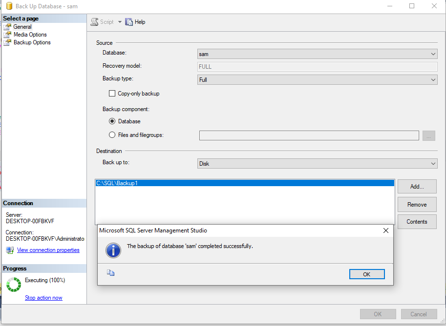Click the Executing (100%) status text
Screen dimensions: 446x326
(x=45, y=280)
